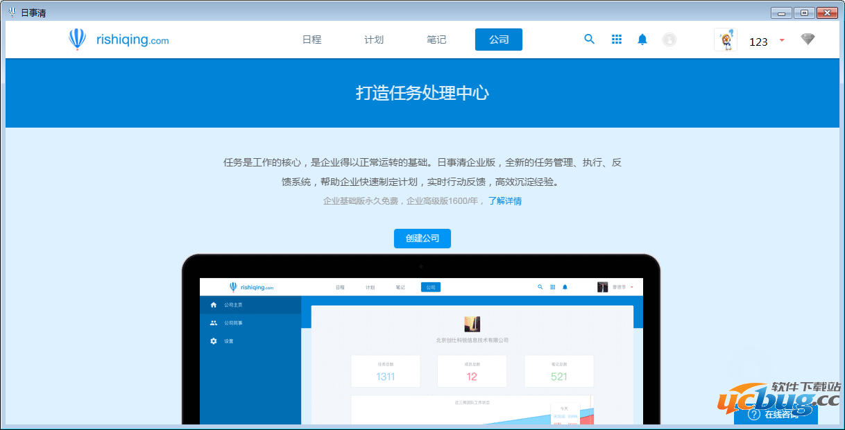Open the apps grid icon

click(x=616, y=40)
